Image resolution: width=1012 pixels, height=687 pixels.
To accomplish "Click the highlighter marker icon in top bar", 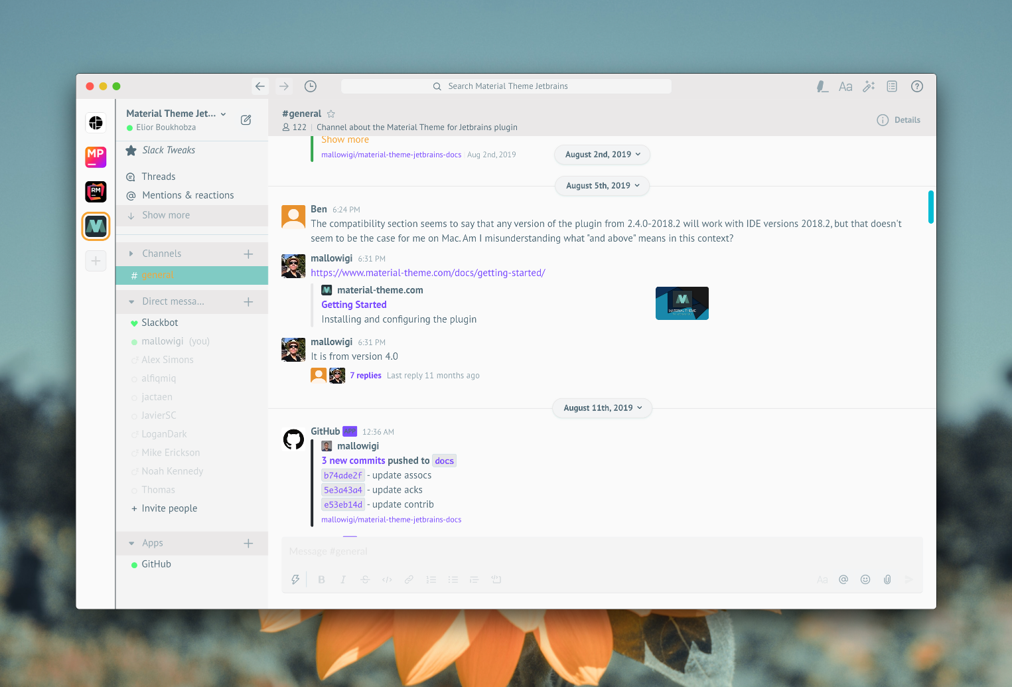I will [x=822, y=86].
